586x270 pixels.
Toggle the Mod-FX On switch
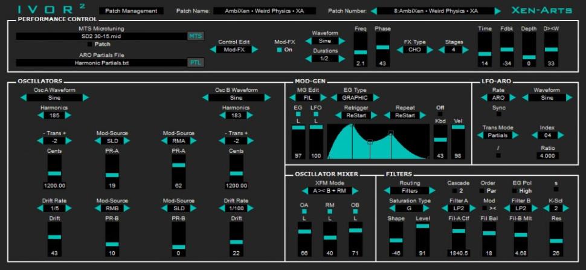point(280,50)
